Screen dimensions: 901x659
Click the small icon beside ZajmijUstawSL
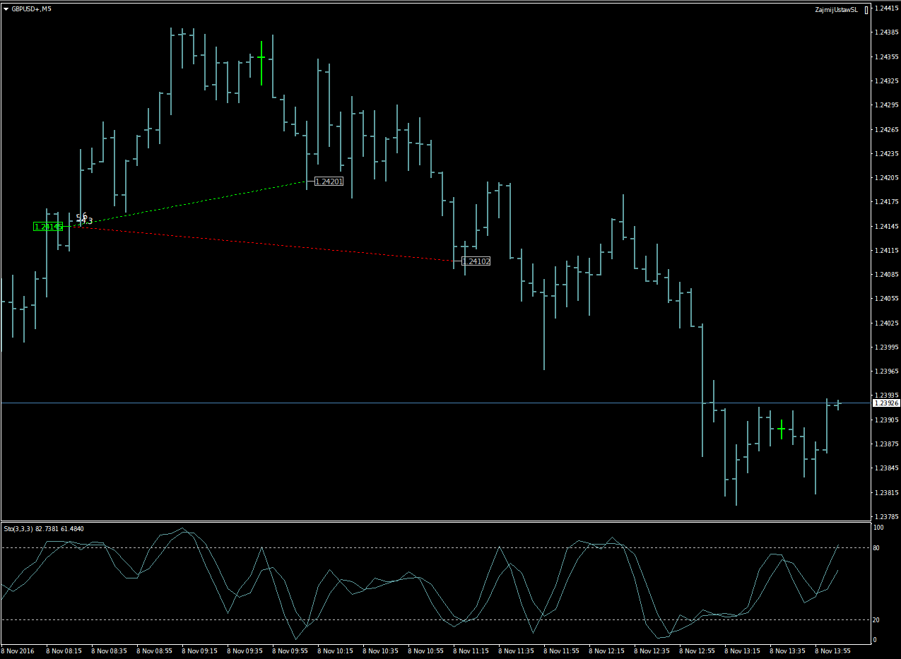point(866,9)
